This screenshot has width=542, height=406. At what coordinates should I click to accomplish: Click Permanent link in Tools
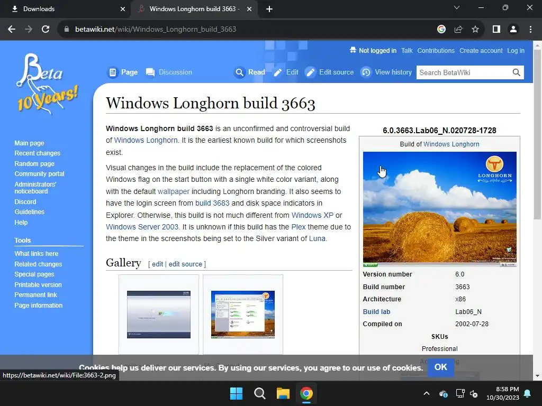click(35, 294)
